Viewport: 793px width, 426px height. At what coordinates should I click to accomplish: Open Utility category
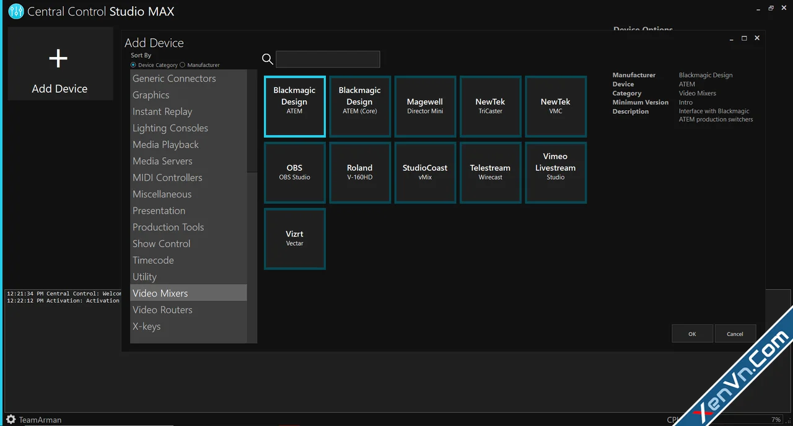188,277
